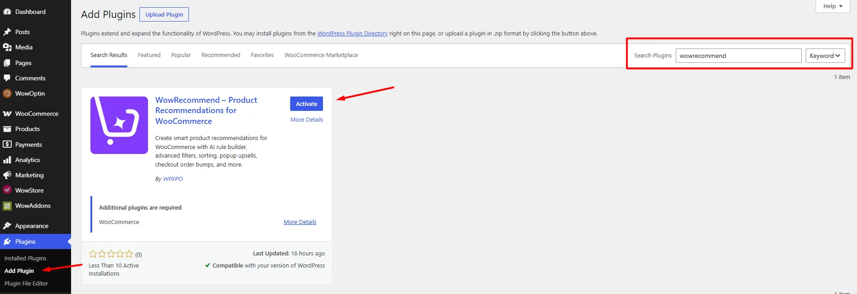
Task: Follow the WordPress Plugin Directory link
Action: (x=352, y=34)
